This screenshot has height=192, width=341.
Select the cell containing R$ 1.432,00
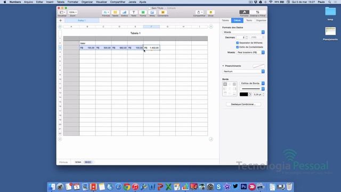151,47
